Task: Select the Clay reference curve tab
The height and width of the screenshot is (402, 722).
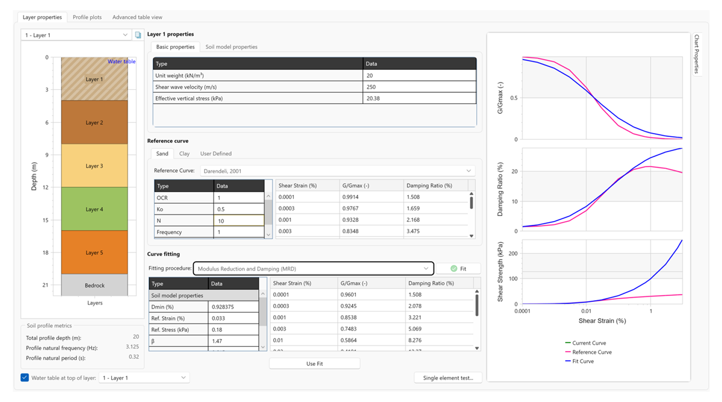Action: pos(184,154)
